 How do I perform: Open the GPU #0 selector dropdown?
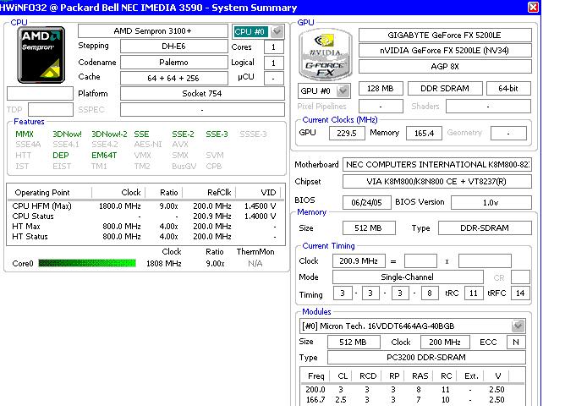343,90
